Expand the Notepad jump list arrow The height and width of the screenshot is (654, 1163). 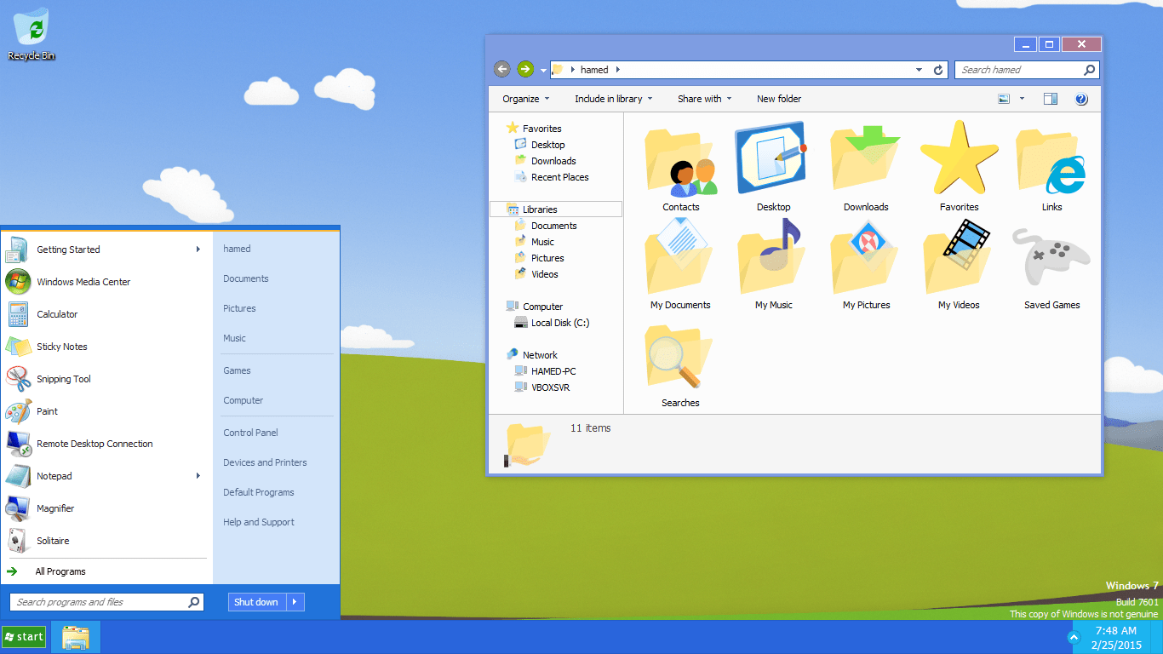pos(198,476)
